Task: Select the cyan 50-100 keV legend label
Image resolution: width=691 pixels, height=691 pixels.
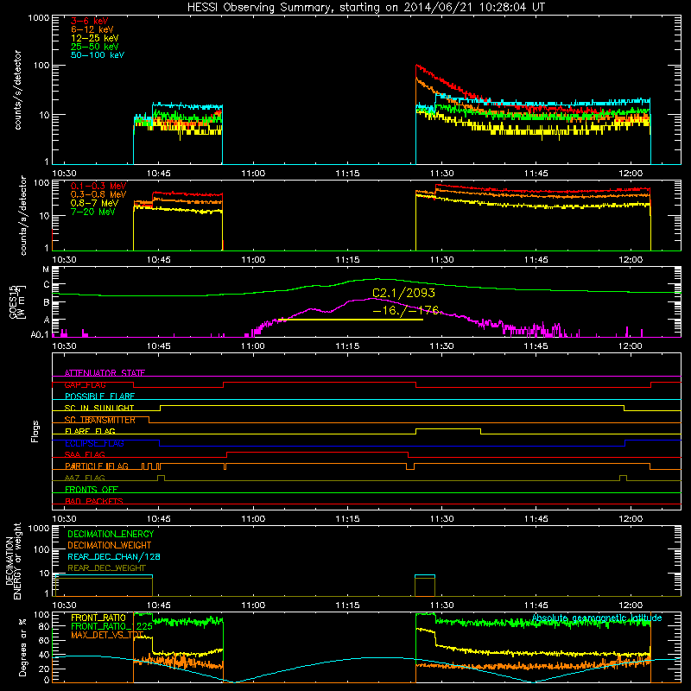Action: pyautogui.click(x=98, y=55)
